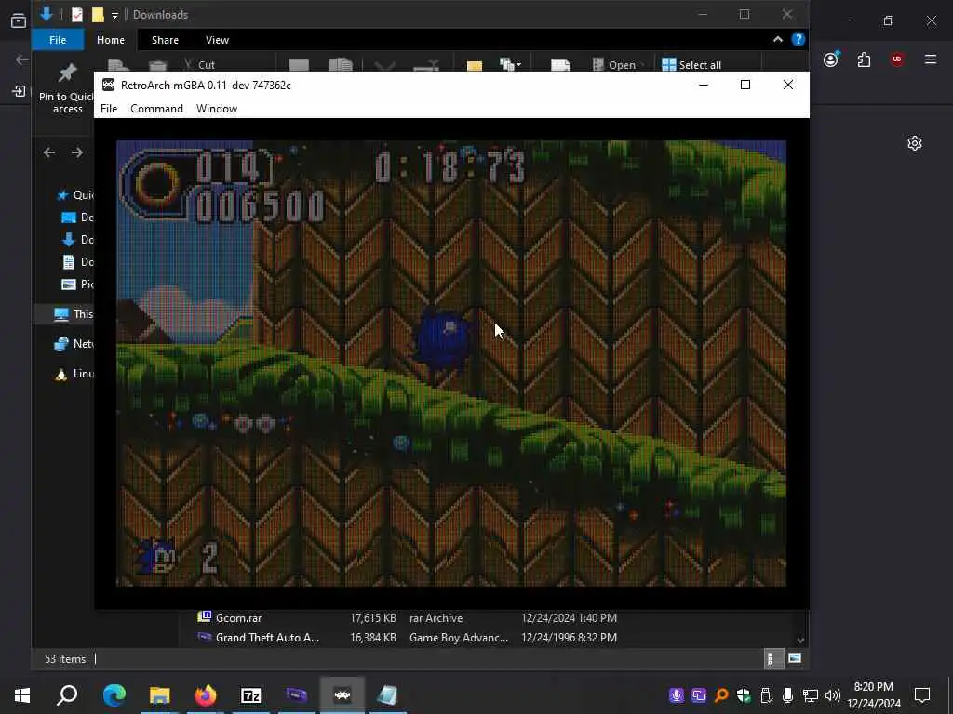Click the RetroArch logo icon in its title bar
The height and width of the screenshot is (714, 953).
point(108,85)
